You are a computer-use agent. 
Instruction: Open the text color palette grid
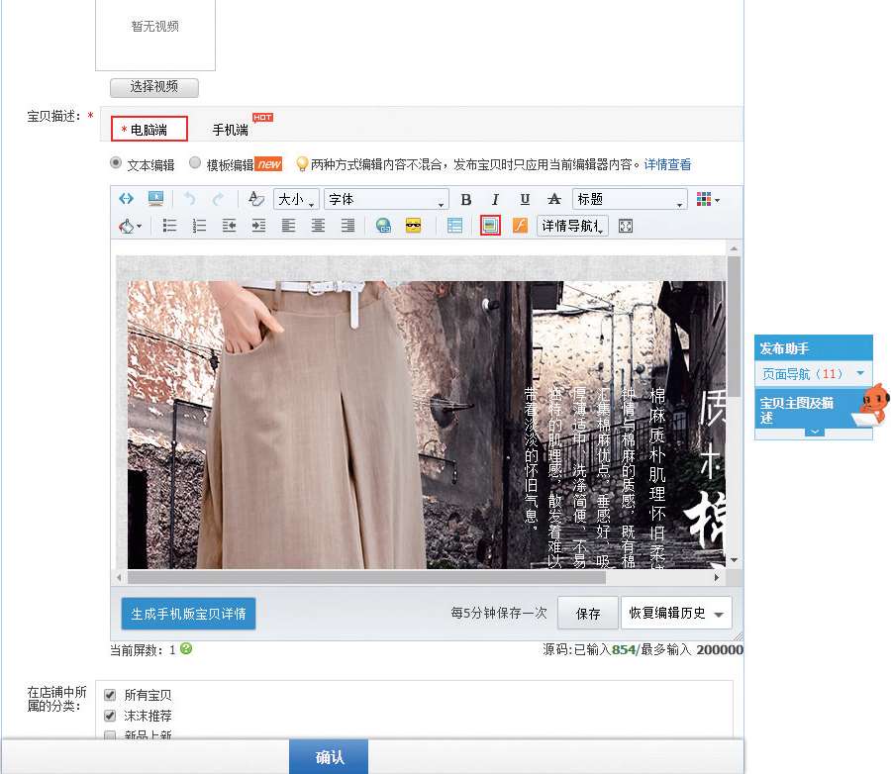707,200
